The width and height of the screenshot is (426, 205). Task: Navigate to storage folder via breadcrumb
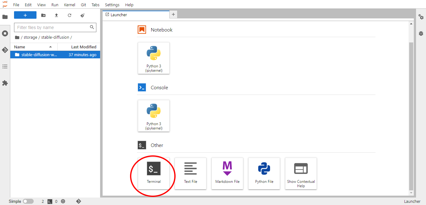click(30, 37)
